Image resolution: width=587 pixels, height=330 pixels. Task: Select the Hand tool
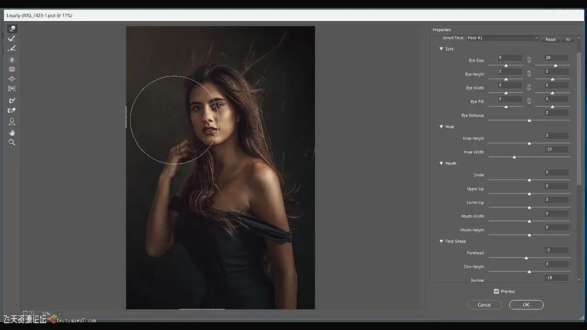point(12,132)
